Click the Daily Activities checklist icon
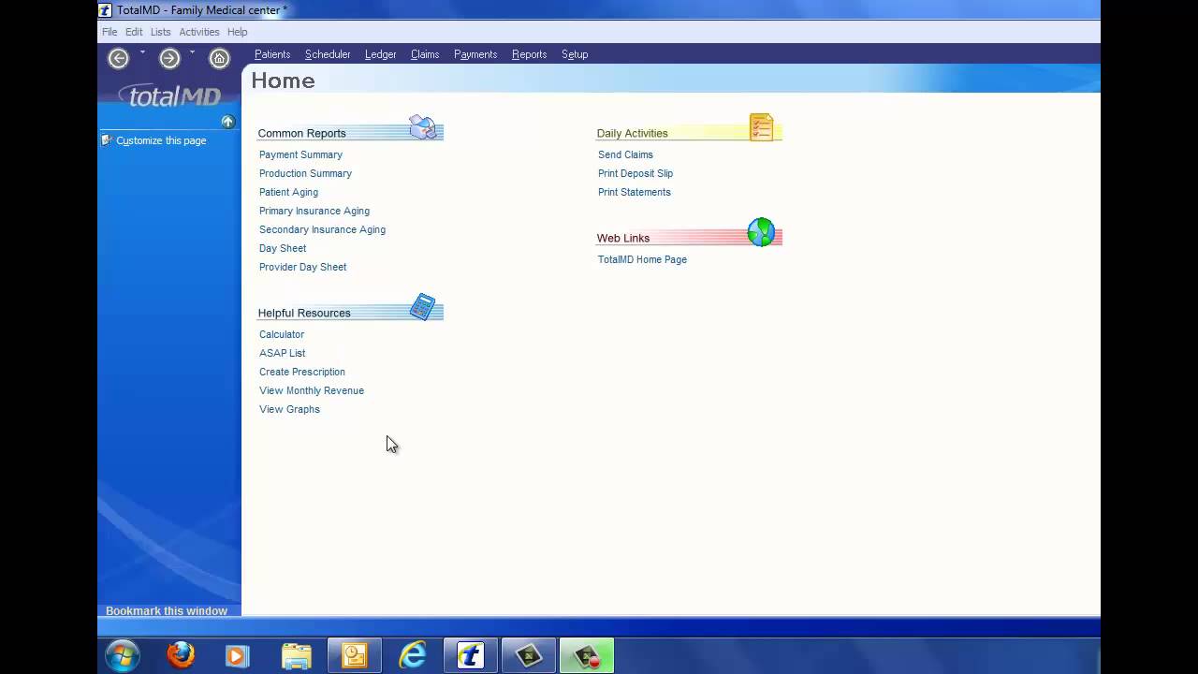The image size is (1198, 674). pos(762,127)
